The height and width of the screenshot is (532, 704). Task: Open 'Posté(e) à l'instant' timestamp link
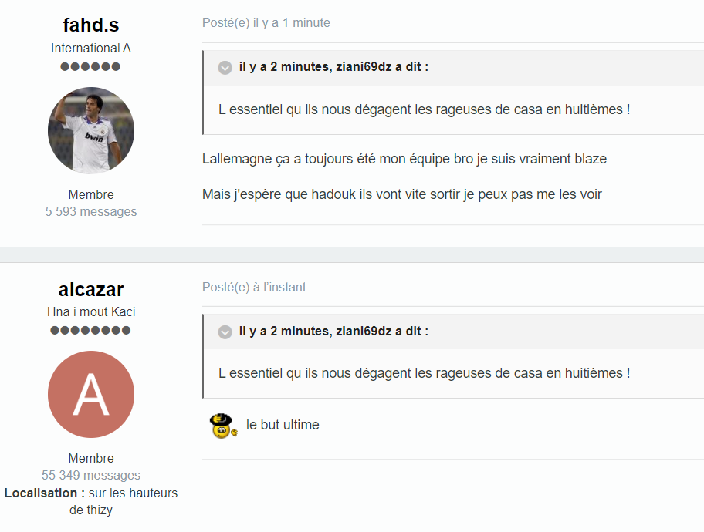point(254,287)
